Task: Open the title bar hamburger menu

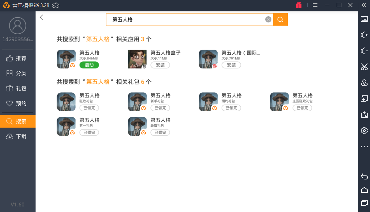Action: pyautogui.click(x=315, y=5)
